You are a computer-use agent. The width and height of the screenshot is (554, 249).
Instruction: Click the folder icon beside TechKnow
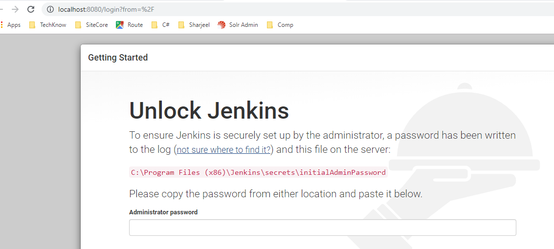point(32,25)
